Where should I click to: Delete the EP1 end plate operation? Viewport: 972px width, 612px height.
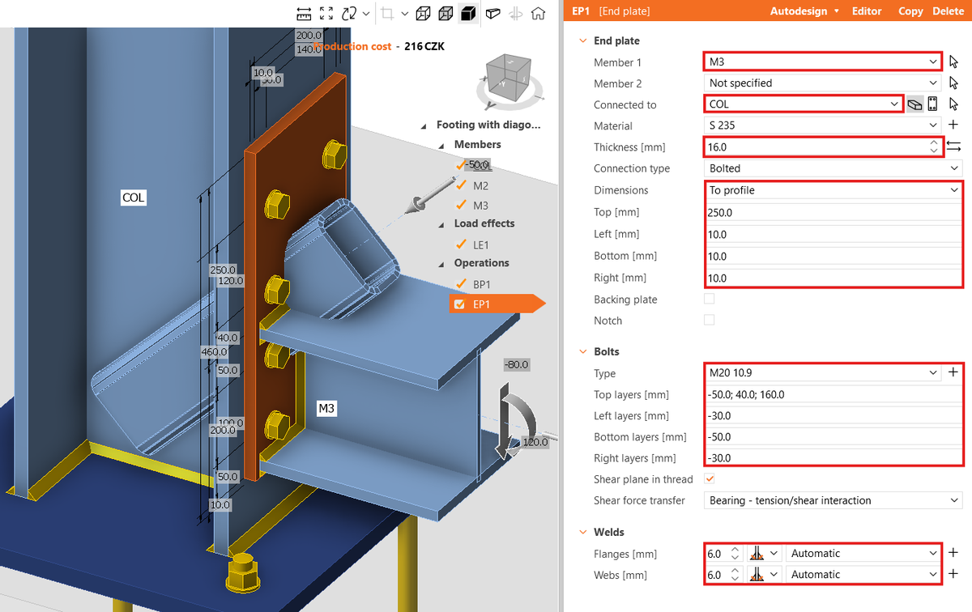click(949, 11)
